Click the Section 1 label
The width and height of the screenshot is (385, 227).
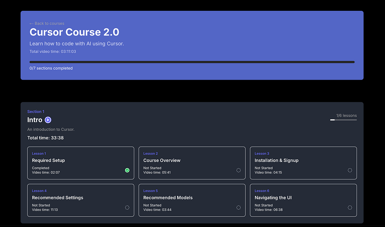coord(36,112)
